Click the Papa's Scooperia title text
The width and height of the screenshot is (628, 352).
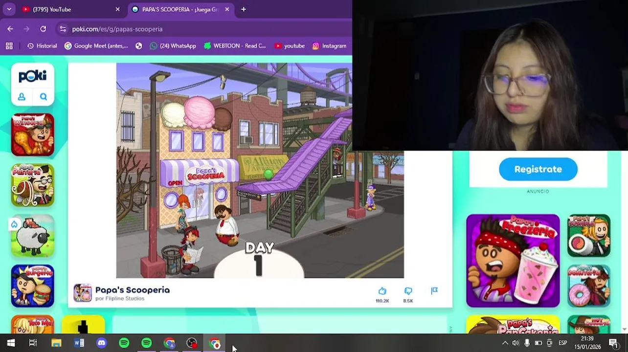(133, 290)
